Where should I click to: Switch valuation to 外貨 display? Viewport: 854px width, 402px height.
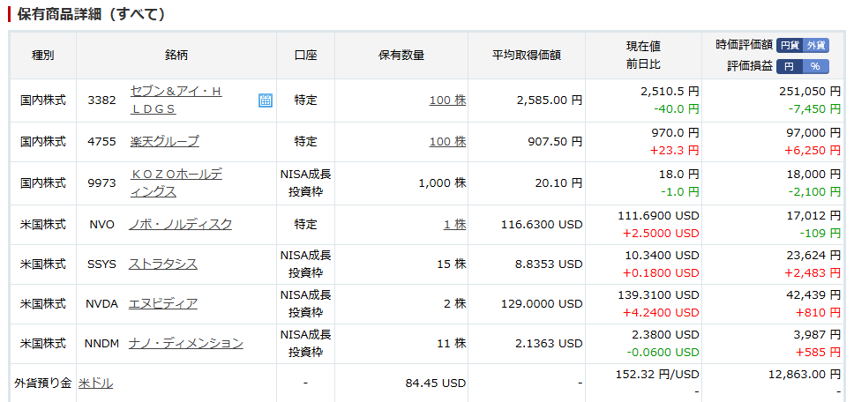pyautogui.click(x=816, y=45)
